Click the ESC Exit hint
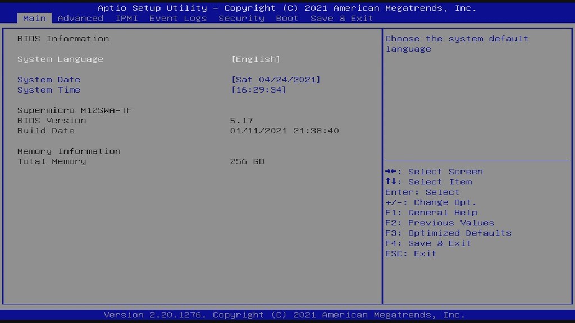This screenshot has height=323, width=575. point(410,253)
